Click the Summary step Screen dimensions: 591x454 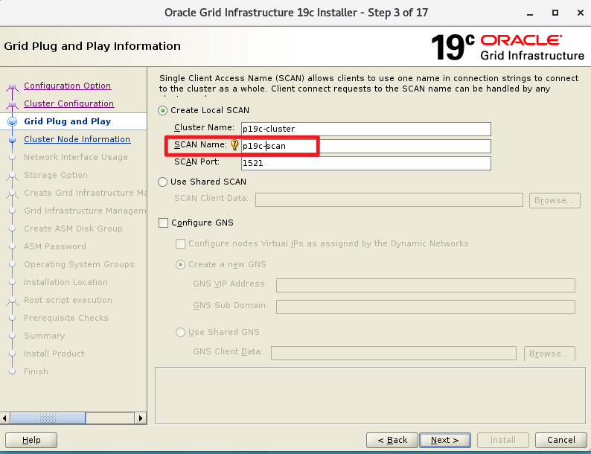pyautogui.click(x=45, y=336)
